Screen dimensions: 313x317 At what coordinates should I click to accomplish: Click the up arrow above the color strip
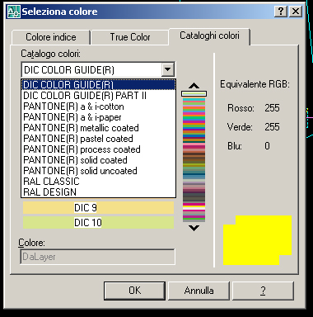tap(194, 86)
